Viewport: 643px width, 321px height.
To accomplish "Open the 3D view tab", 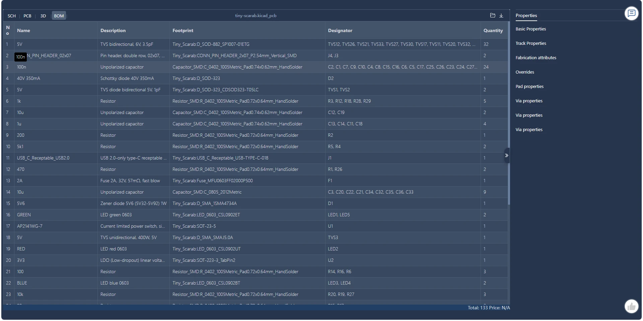I will click(x=43, y=16).
